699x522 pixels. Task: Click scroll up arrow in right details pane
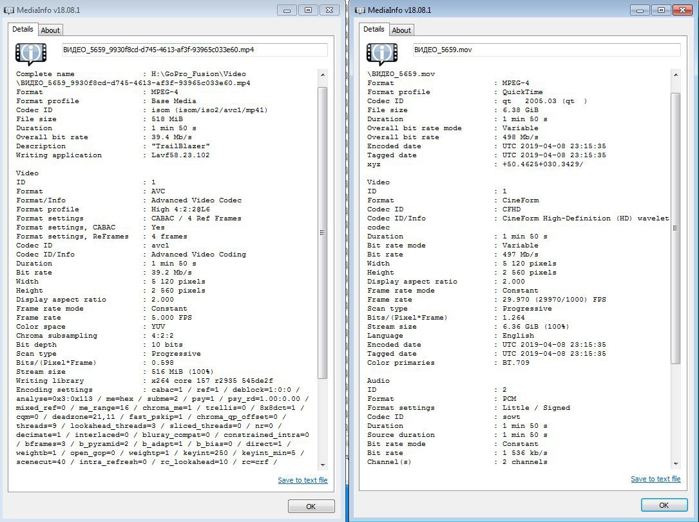675,75
